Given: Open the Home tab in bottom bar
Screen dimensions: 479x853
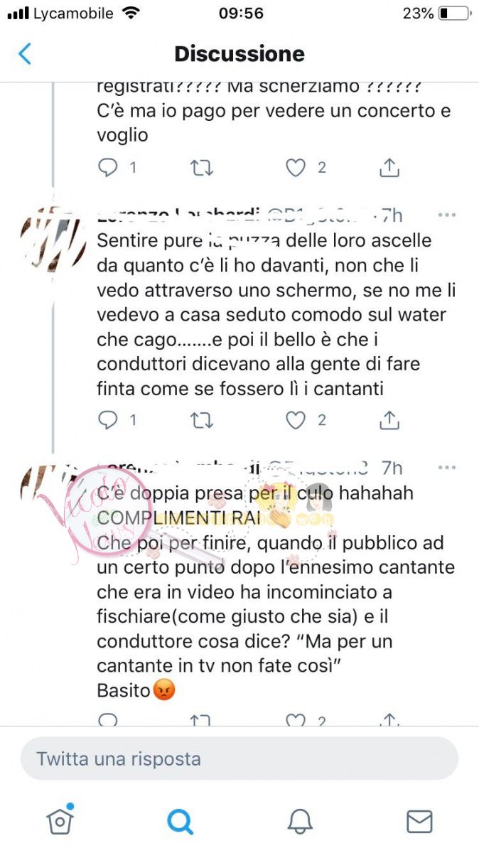Looking at the screenshot, I should pos(60,820).
